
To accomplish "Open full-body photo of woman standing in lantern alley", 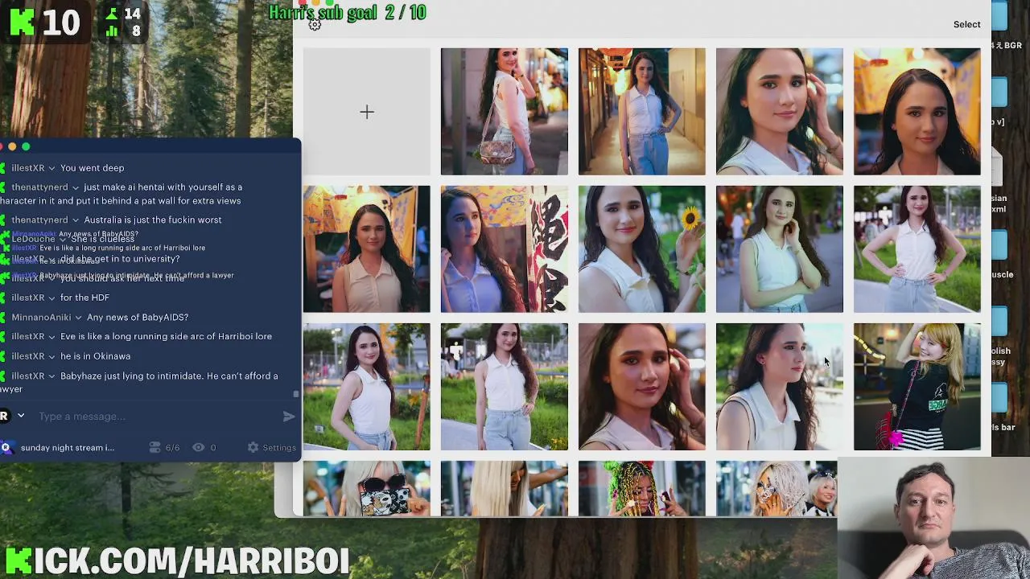I will coord(641,111).
